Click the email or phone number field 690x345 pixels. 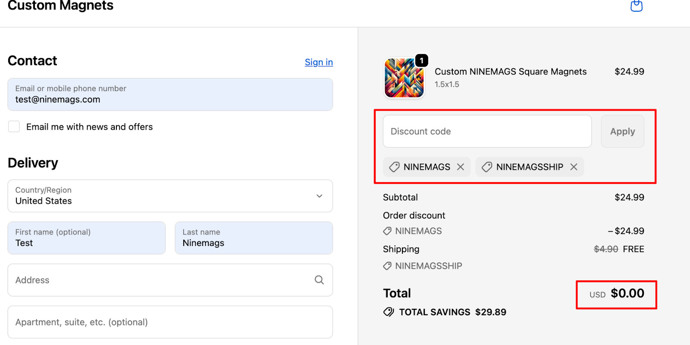(170, 95)
